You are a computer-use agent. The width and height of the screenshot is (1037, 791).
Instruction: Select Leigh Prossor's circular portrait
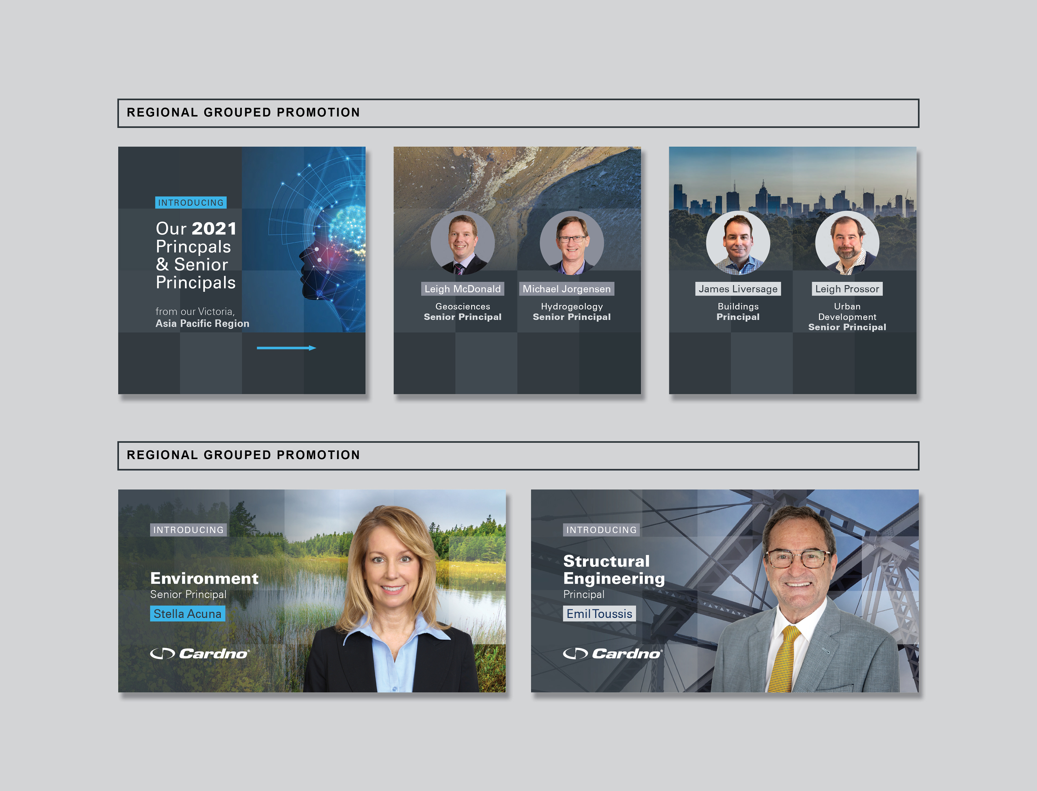(847, 243)
